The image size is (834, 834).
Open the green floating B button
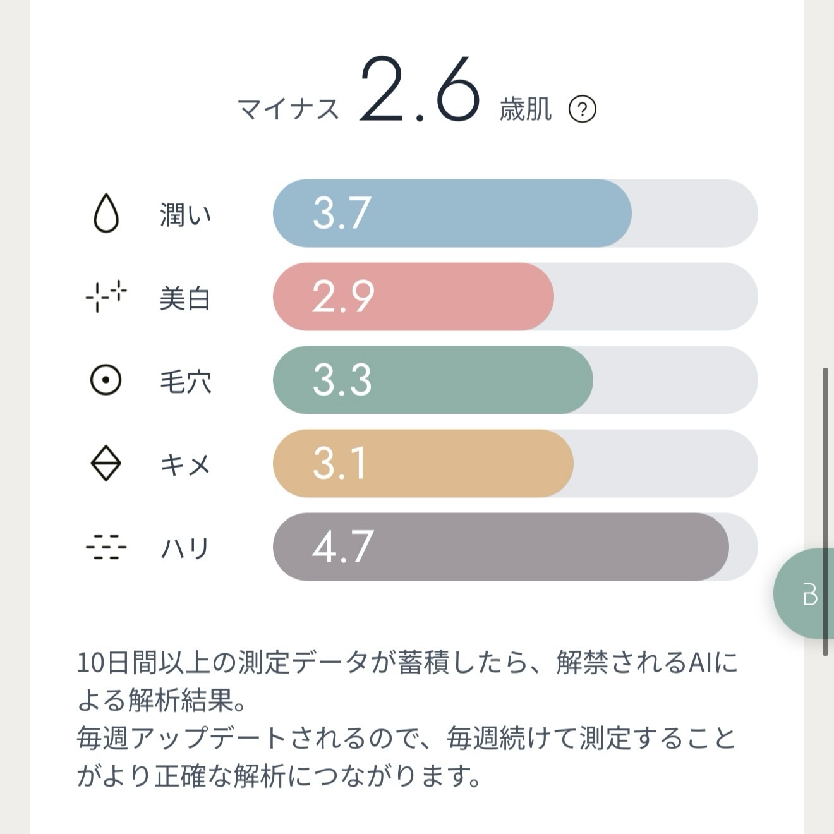tap(807, 594)
